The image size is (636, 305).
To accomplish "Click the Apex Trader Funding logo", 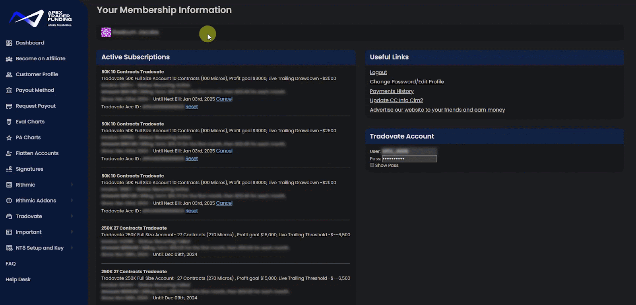I will tap(41, 18).
